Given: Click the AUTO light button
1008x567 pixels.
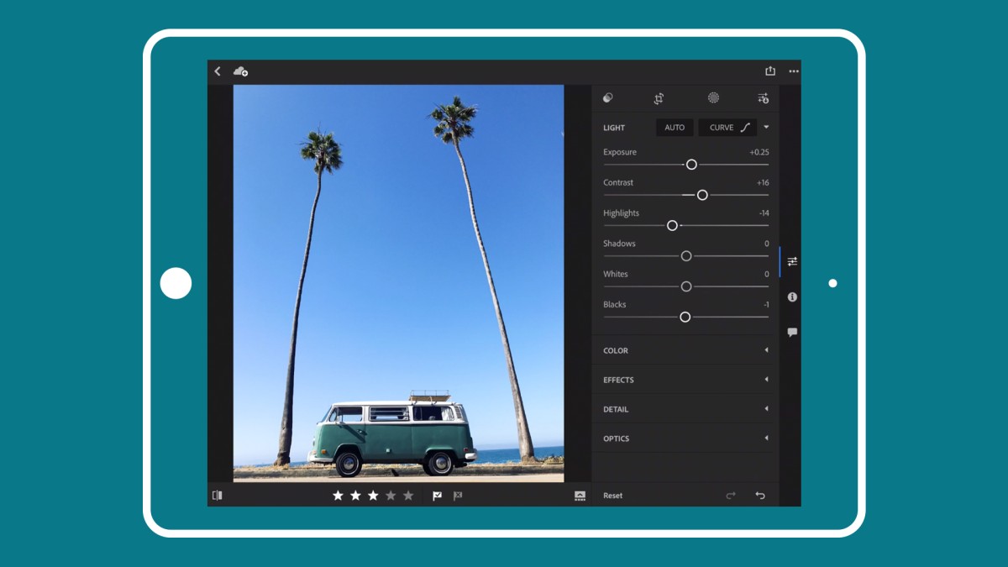Looking at the screenshot, I should click(x=675, y=128).
